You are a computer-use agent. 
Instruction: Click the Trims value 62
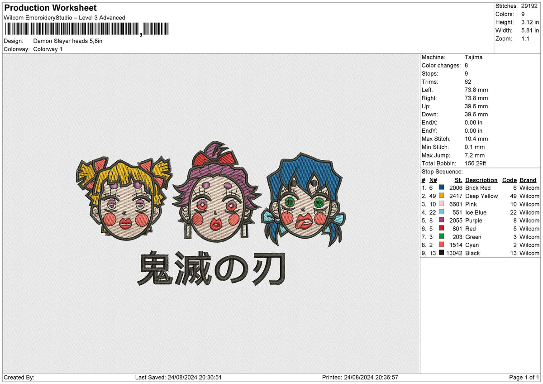click(468, 82)
